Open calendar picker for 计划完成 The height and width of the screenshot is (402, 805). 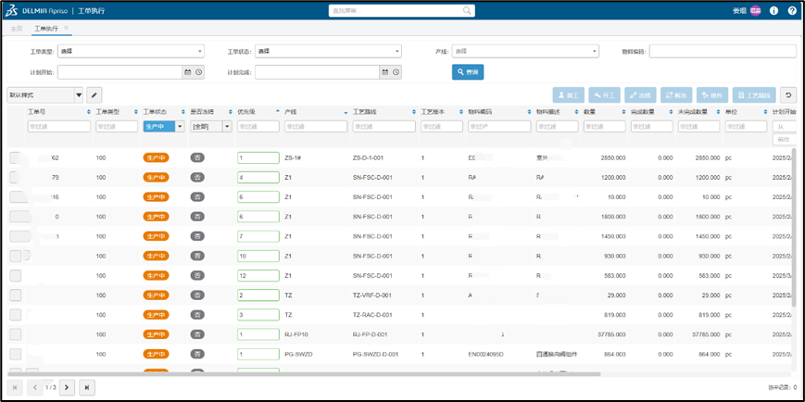click(384, 72)
